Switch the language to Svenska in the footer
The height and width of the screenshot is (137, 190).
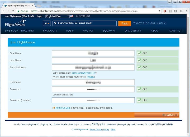pos(140,124)
